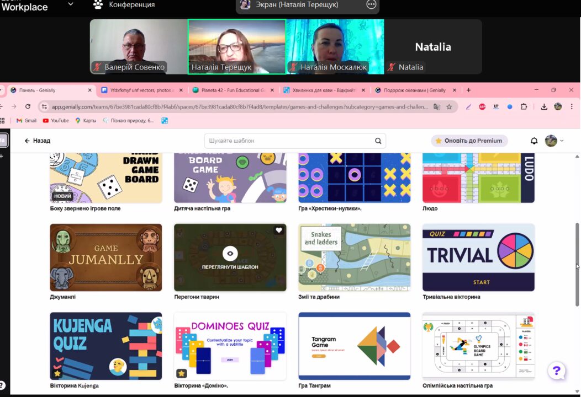Screen dimensions: 581x397
Task: Click the Шукайте шаблон search field
Action: pyautogui.click(x=294, y=141)
